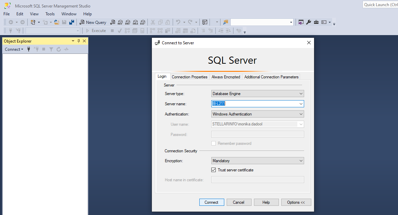Click the Cancel button

click(x=239, y=202)
